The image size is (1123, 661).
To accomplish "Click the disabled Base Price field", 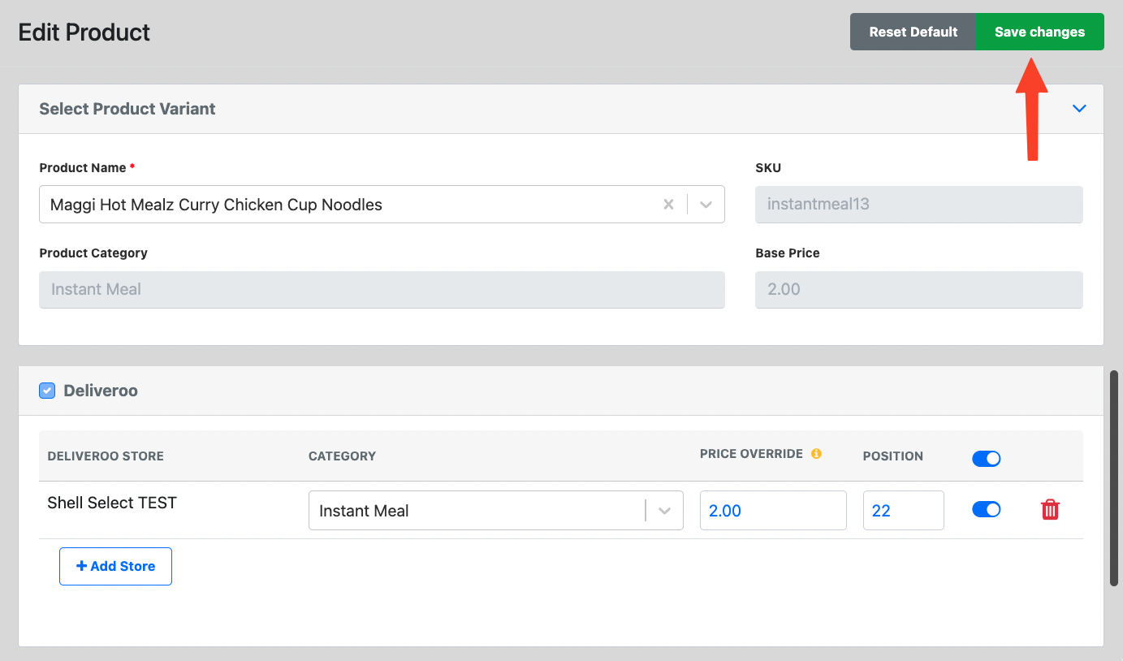I will [x=919, y=290].
